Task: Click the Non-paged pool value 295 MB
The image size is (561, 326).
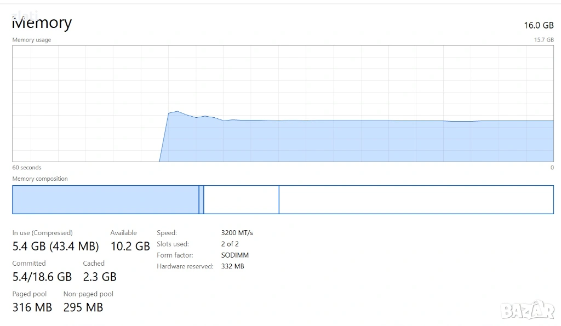Action: coord(83,307)
